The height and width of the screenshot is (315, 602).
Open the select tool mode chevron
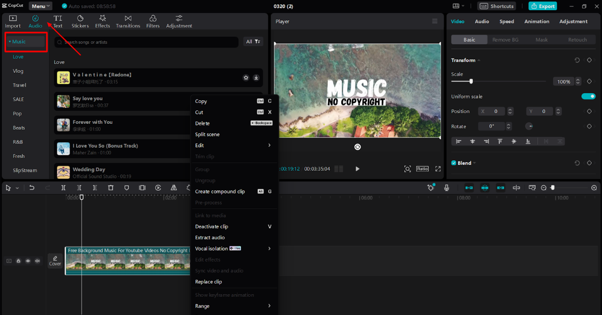coord(17,188)
